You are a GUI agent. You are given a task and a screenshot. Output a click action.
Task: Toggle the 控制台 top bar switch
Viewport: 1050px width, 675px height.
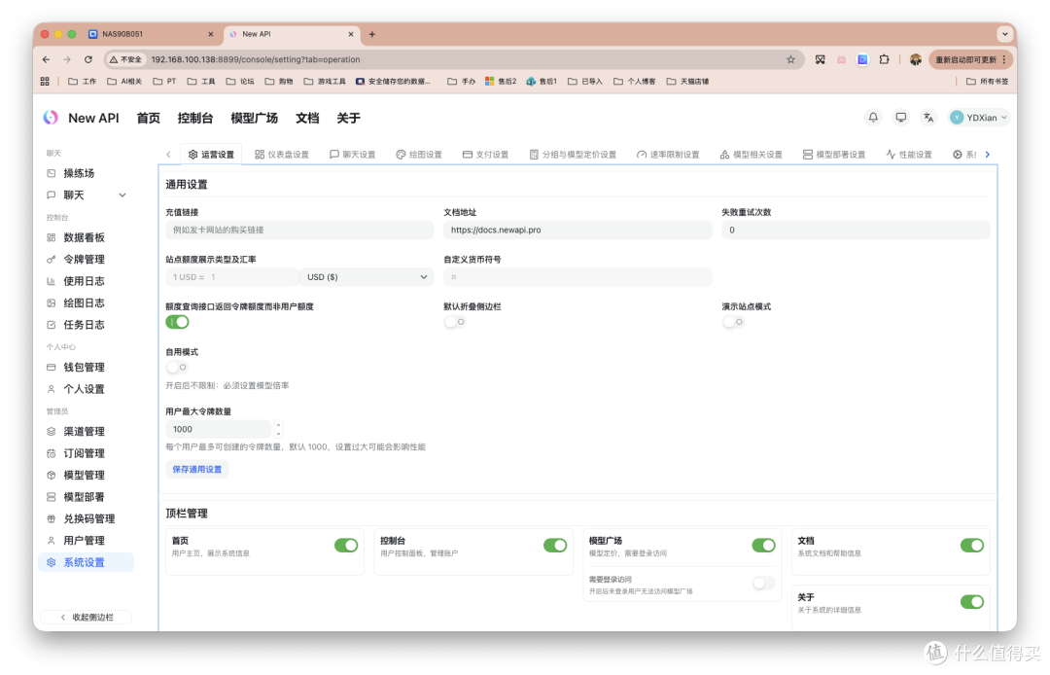click(x=555, y=545)
